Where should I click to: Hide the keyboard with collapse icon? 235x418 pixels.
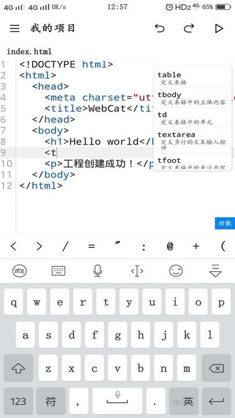point(215,271)
